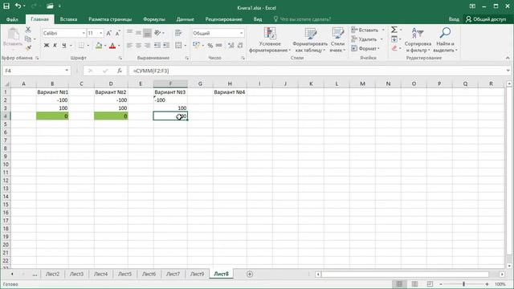Screen dimensions: 514x289
Task: Align text left in cell
Action: (x=130, y=46)
